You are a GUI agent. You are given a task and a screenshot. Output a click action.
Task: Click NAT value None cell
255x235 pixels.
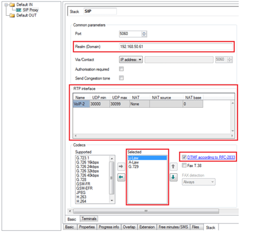click(x=140, y=104)
